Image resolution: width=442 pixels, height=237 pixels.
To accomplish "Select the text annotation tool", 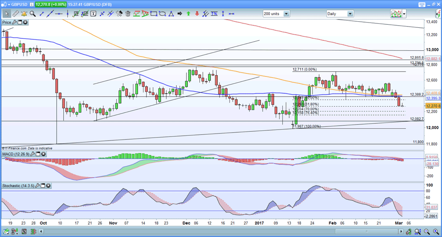I will (93, 13).
